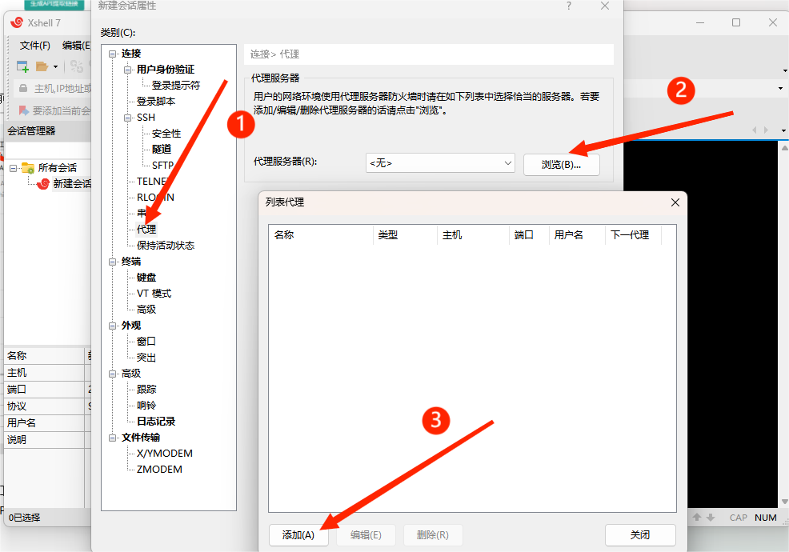
Task: Click the 浏览(B) button
Action: pos(561,162)
